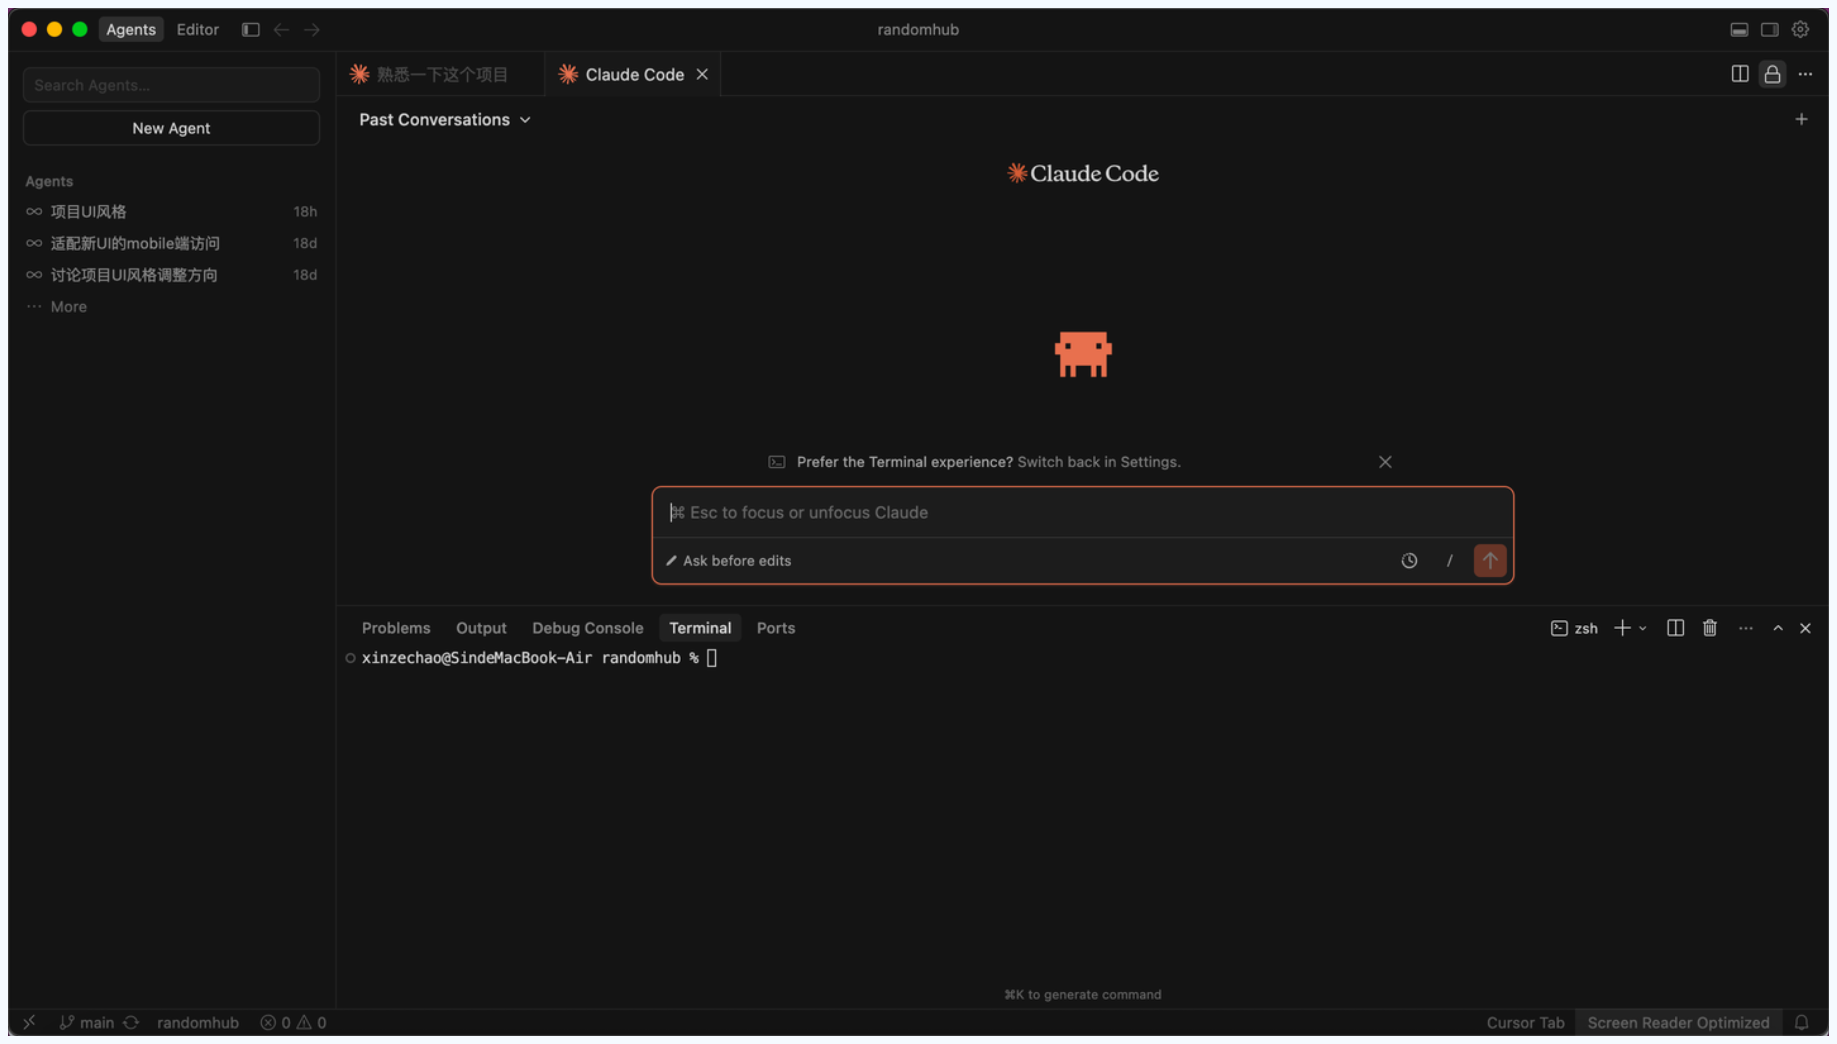
Task: Toggle the bottom panel layout icon
Action: (x=1739, y=29)
